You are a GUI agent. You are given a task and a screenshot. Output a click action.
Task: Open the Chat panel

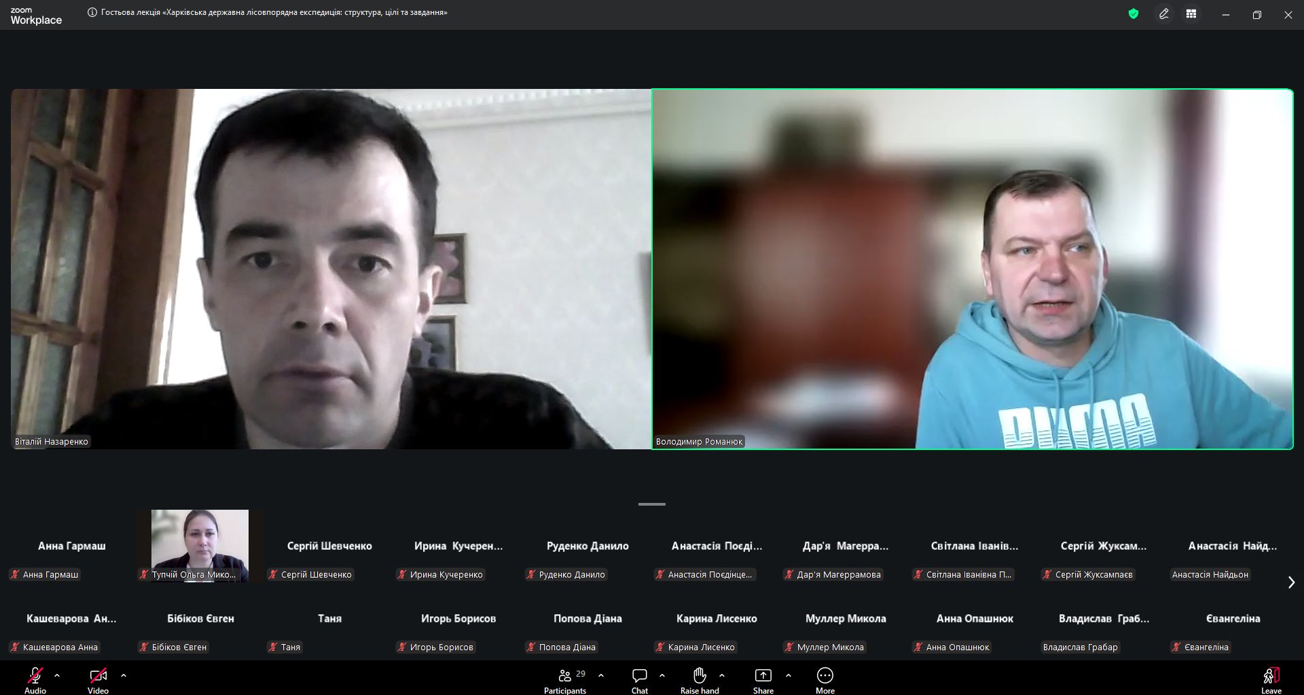coord(639,679)
